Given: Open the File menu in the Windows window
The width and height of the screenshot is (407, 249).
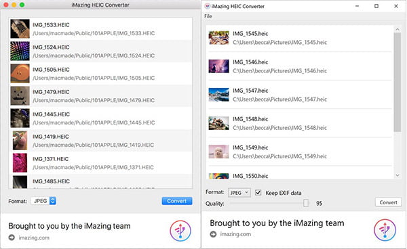Looking at the screenshot, I should 208,16.
